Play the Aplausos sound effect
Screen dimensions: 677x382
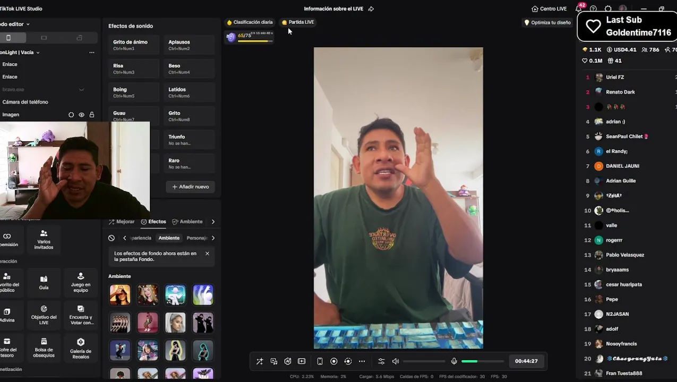pos(190,45)
